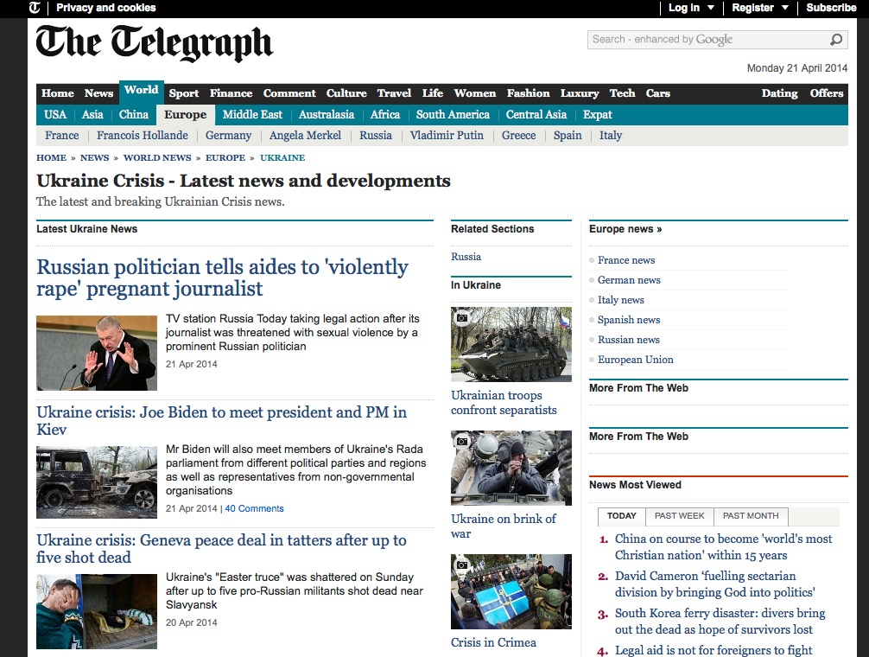Screen dimensions: 869x657
Task: Open Europe news » section link
Action: tap(625, 229)
